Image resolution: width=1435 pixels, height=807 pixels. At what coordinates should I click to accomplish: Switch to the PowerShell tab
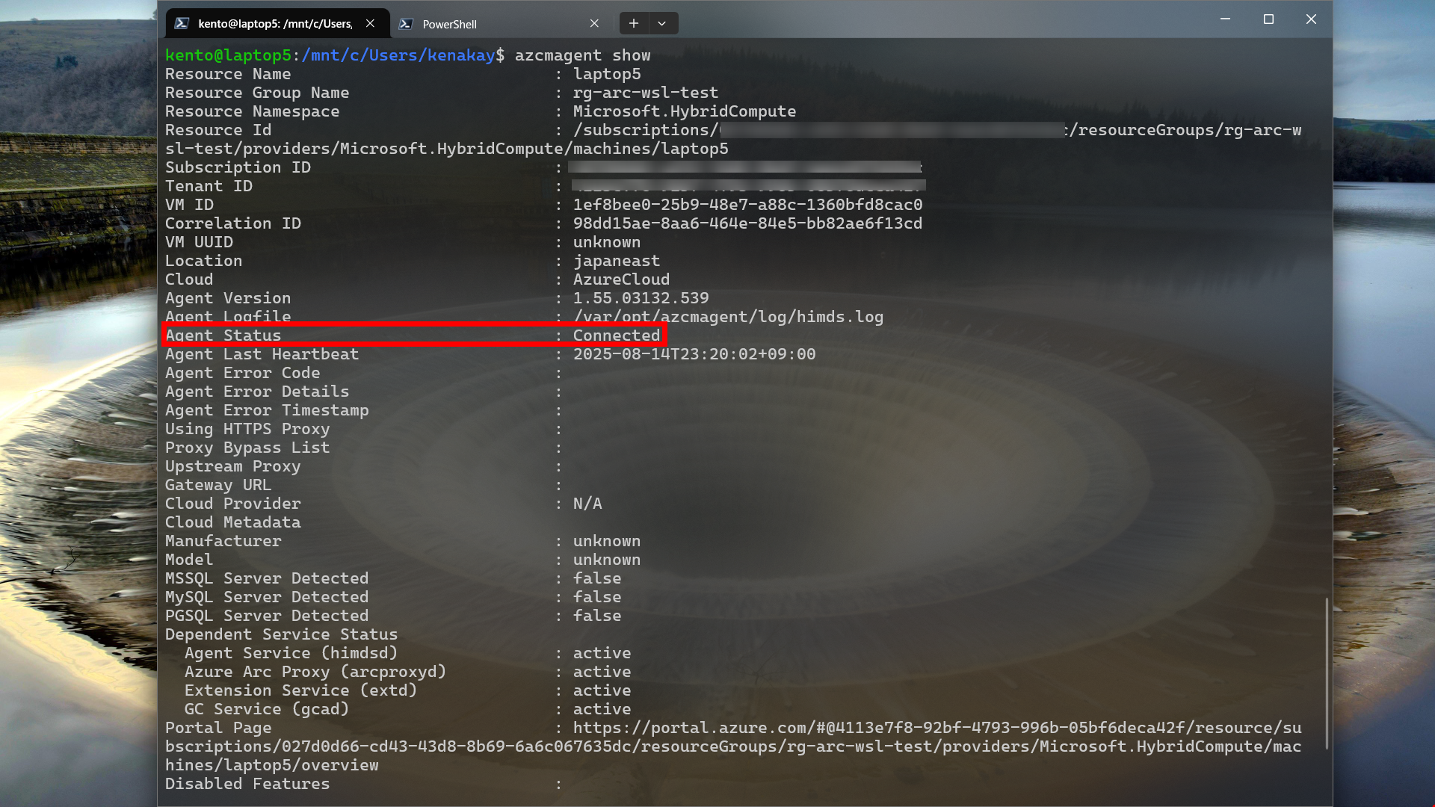[493, 24]
